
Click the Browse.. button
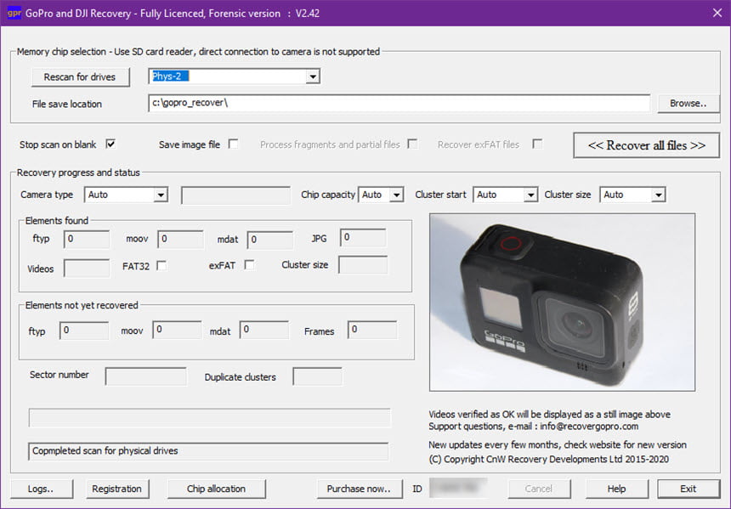point(688,104)
